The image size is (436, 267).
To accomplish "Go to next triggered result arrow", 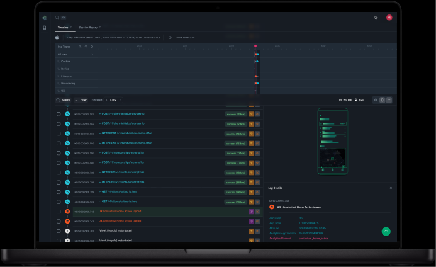I will (x=121, y=100).
